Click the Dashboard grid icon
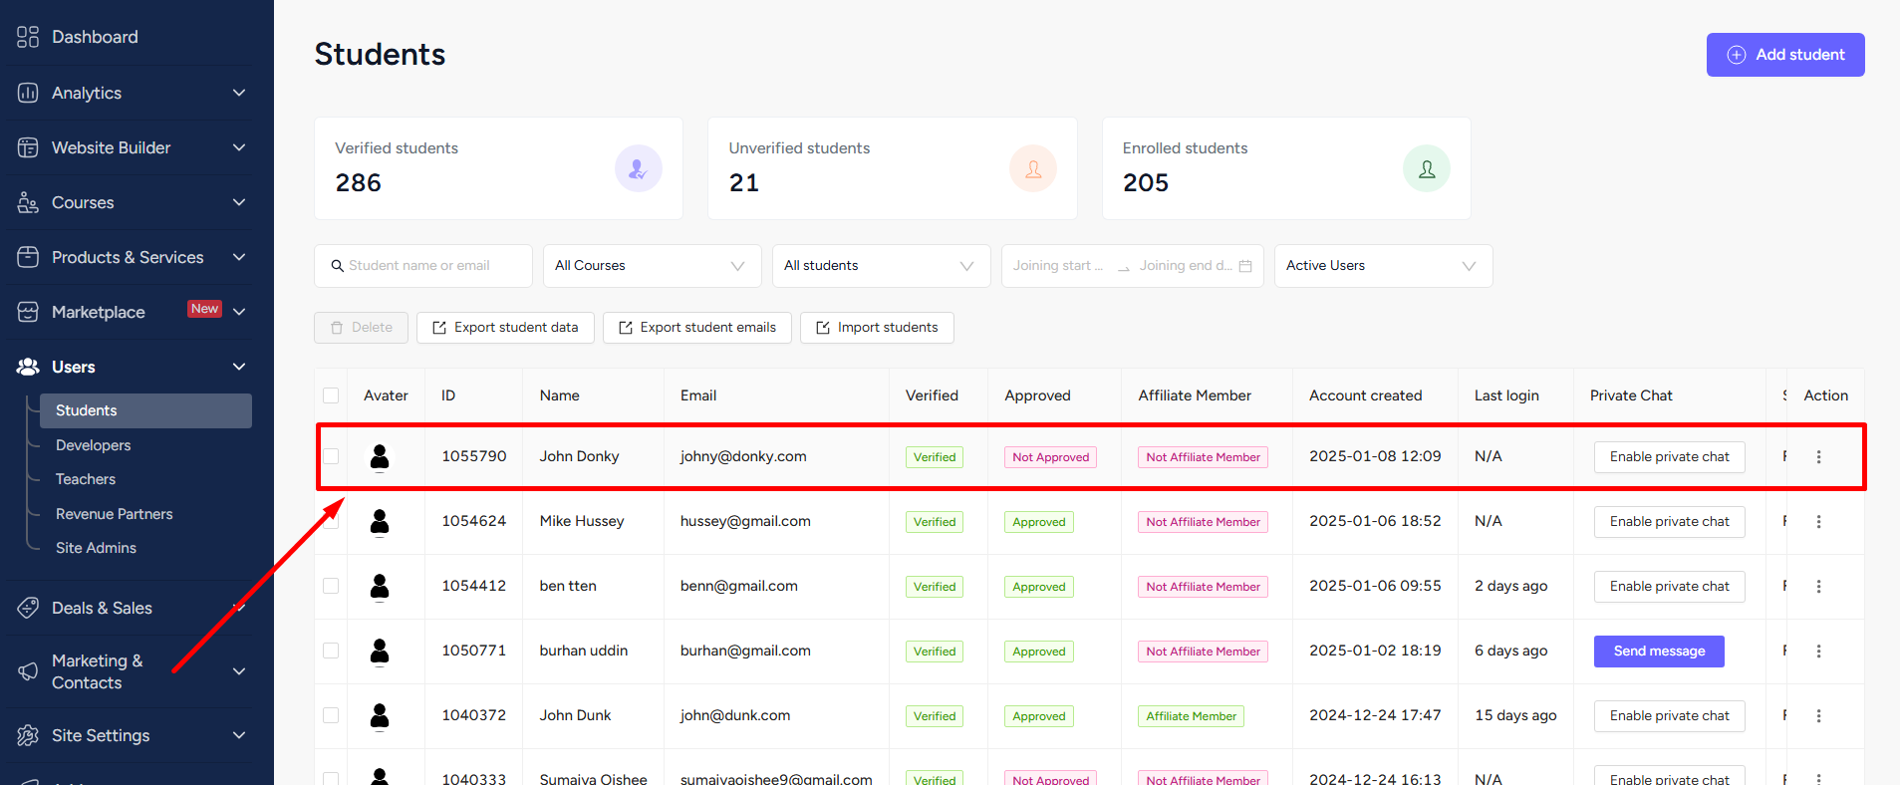Screen dimensions: 1900x785 (x=28, y=37)
